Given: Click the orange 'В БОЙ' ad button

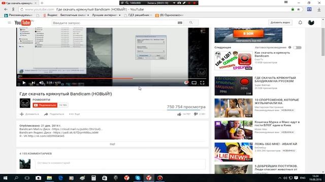Looking at the screenshot, I should tap(248, 34).
